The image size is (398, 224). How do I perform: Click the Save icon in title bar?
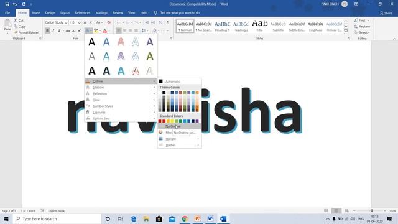(x=7, y=4)
